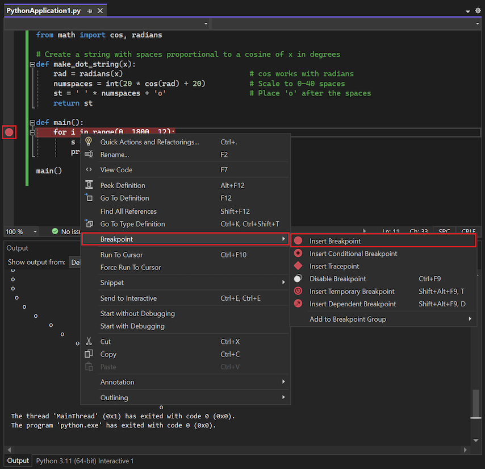Click the Cut scissors icon
The width and height of the screenshot is (485, 469).
(89, 341)
